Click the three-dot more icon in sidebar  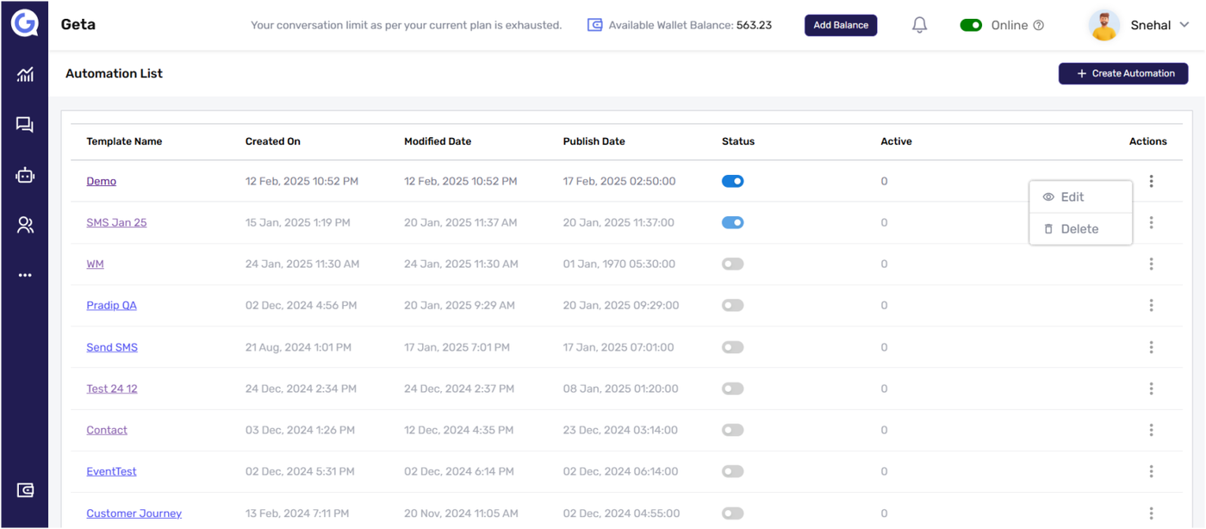(25, 276)
